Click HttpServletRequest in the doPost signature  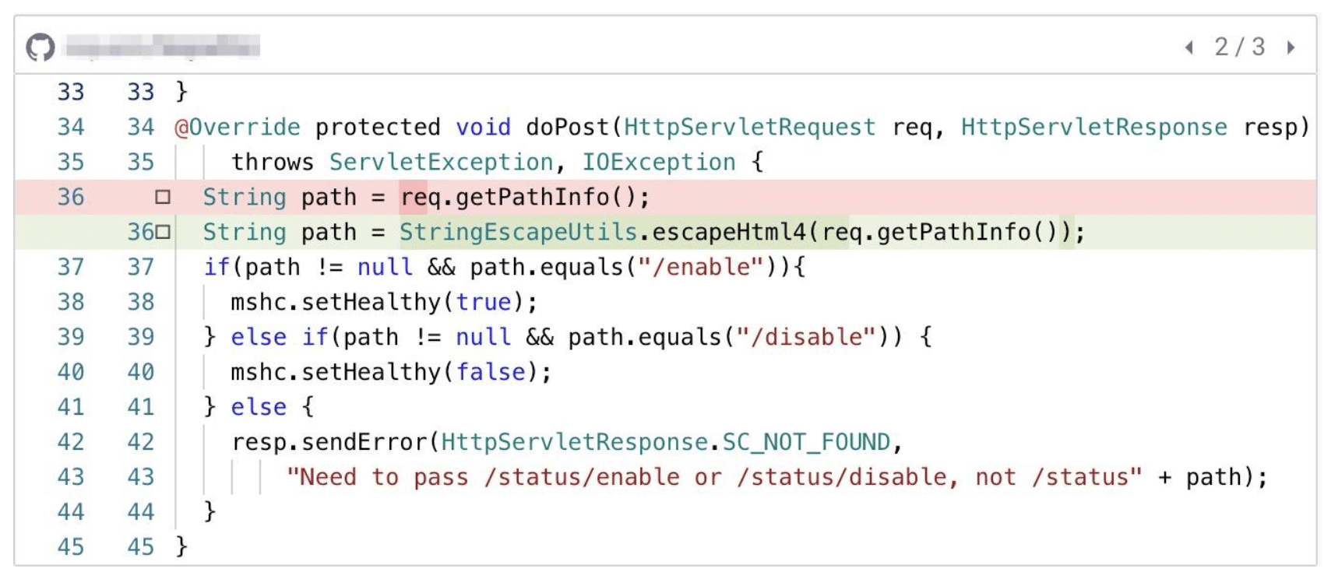tap(749, 127)
